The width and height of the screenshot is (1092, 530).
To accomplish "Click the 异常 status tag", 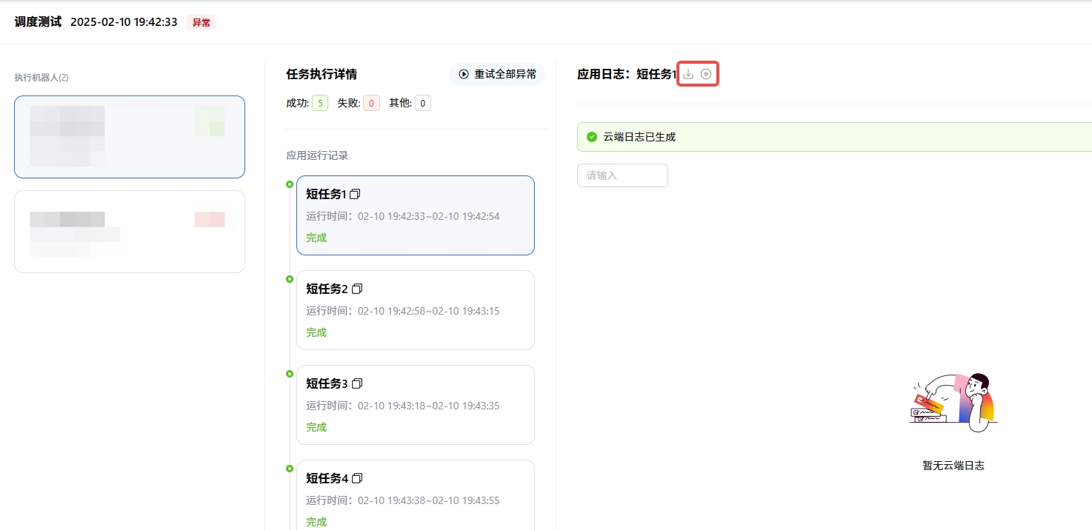I will (202, 22).
